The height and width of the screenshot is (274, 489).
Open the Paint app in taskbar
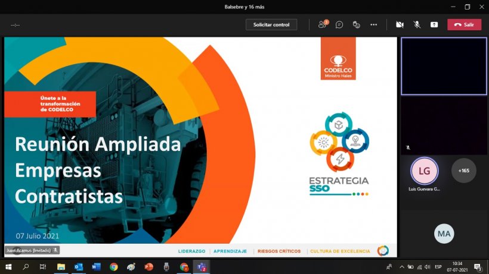(x=131, y=266)
